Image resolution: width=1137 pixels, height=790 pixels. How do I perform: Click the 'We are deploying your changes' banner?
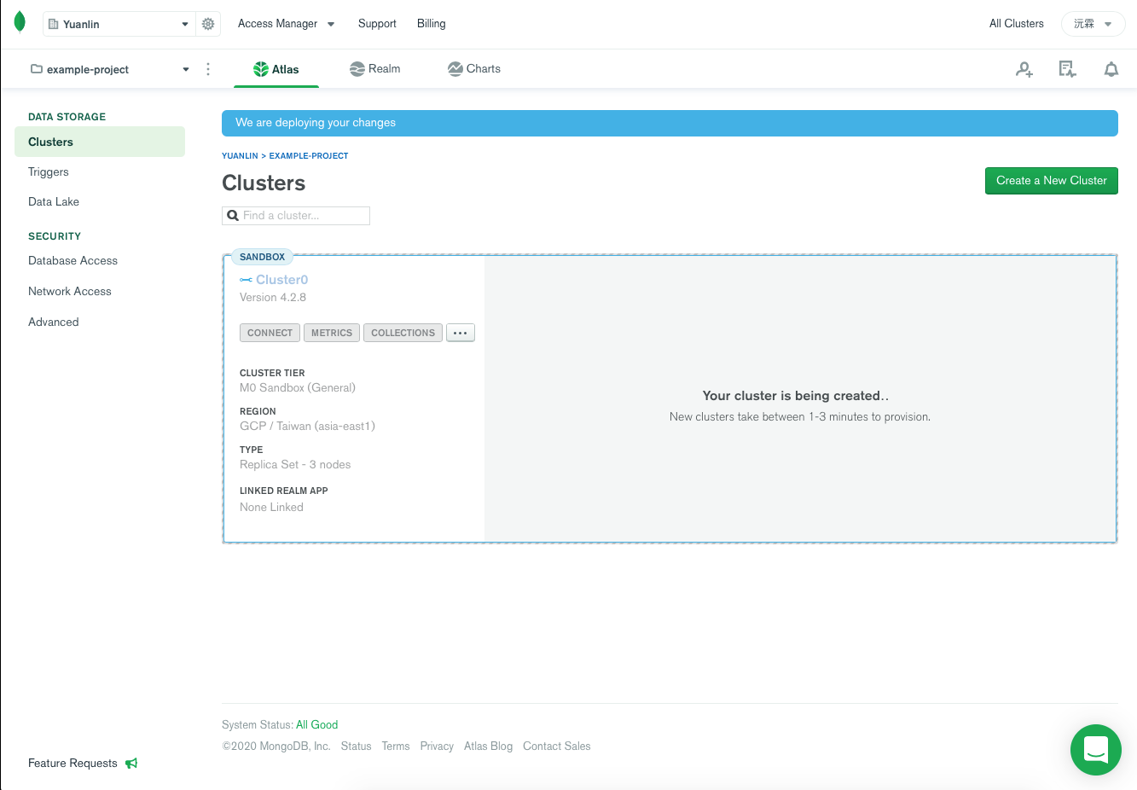[670, 123]
